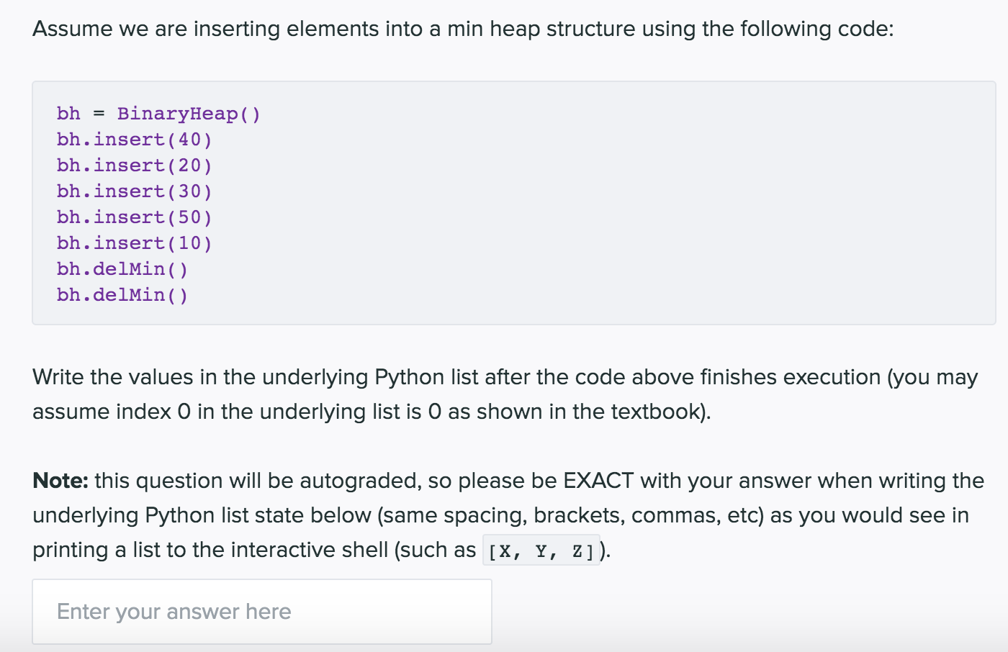Select the bh.insert(10) code line
Viewport: 1008px width, 652px height.
pos(135,243)
